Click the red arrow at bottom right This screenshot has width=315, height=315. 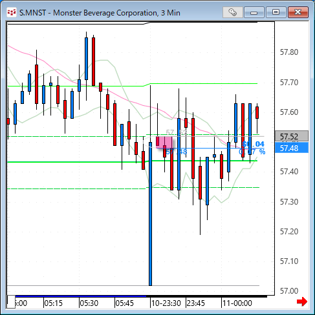coord(302,301)
